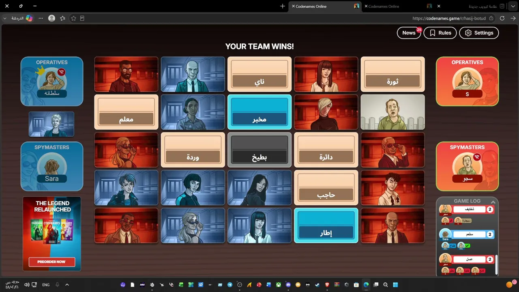
Task: Open the News panel
Action: click(x=409, y=33)
